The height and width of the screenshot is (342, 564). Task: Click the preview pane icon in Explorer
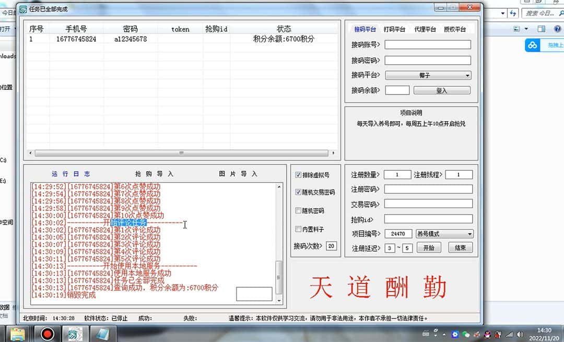(542, 29)
